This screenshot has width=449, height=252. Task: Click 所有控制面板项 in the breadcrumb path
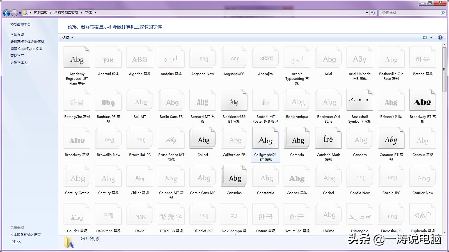[x=66, y=13]
